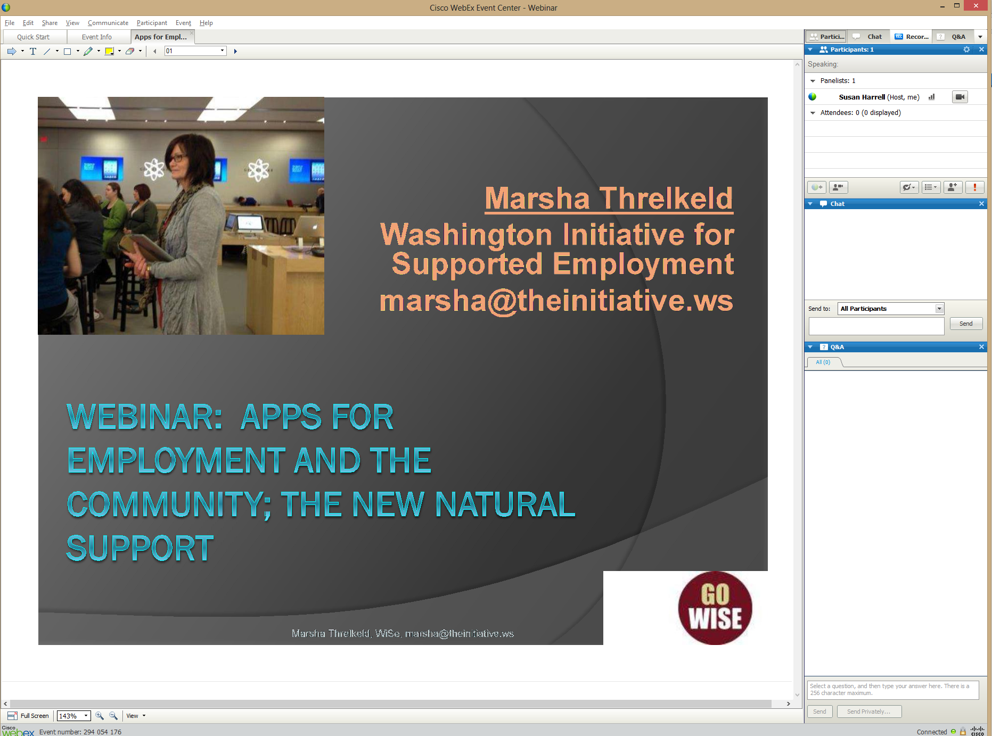Click the red exclamation alert button

[x=974, y=187]
